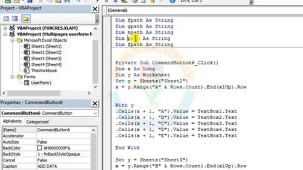
Task: Click the line assigning TextBox3.Text
Action: [x=176, y=124]
